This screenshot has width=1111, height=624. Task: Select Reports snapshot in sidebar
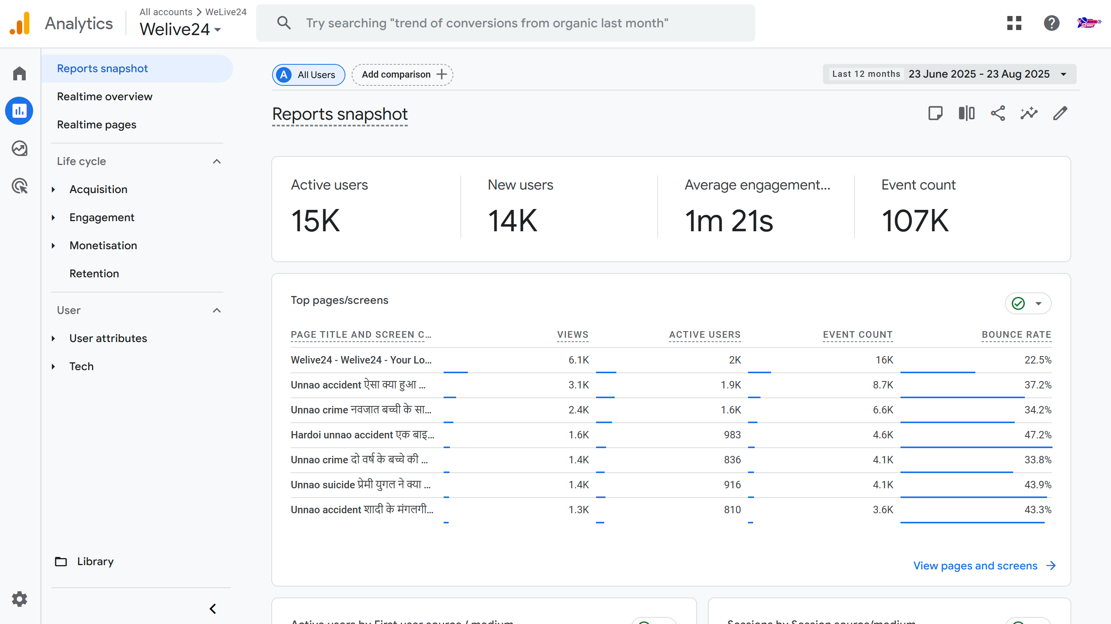(137, 69)
